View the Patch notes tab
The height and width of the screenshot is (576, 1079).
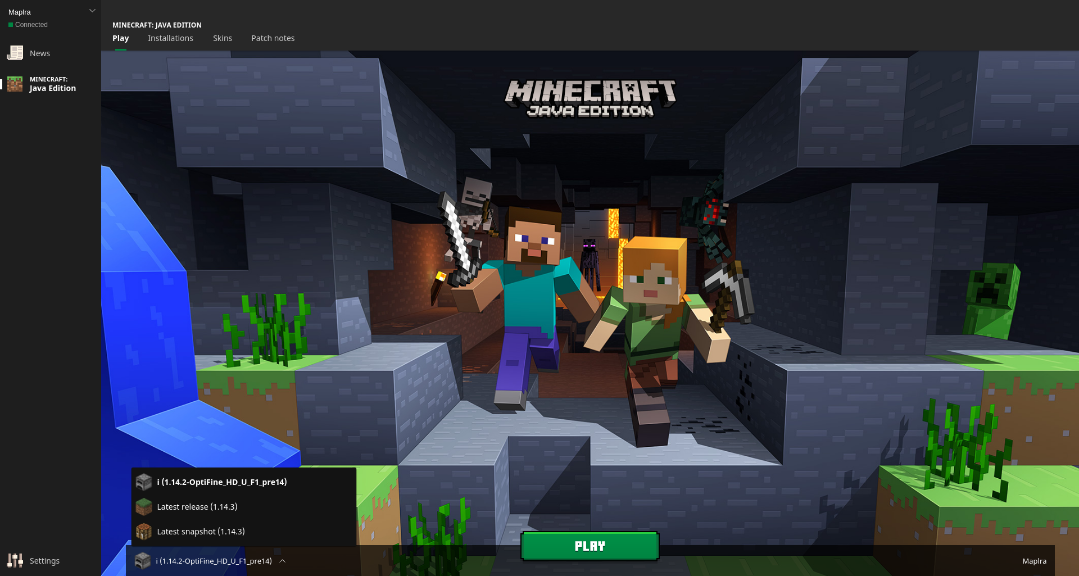[x=273, y=38]
